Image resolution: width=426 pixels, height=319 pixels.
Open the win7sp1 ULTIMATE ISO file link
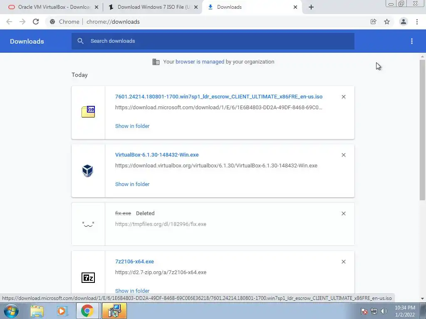(219, 96)
